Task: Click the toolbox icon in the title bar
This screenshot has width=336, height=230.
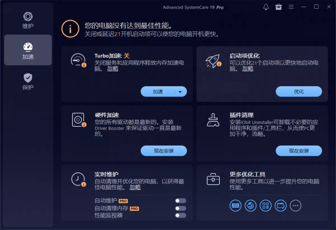Action: click(279, 7)
